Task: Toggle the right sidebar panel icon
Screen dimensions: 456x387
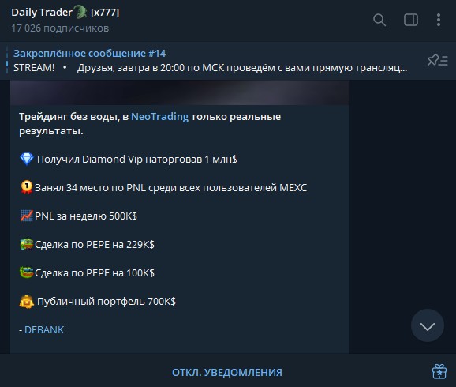Action: tap(410, 20)
